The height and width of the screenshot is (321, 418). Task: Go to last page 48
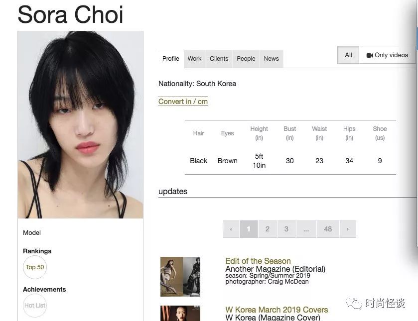(328, 229)
